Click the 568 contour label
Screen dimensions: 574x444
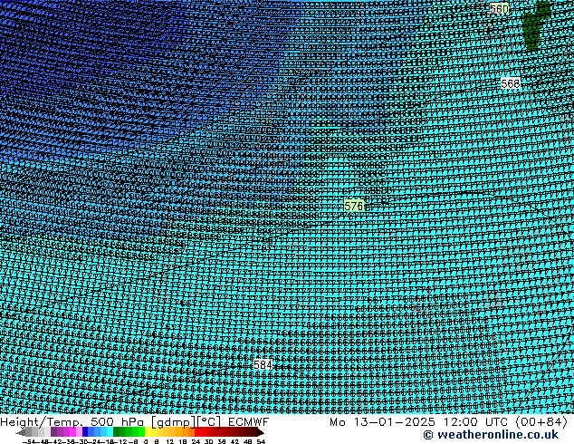coord(511,83)
